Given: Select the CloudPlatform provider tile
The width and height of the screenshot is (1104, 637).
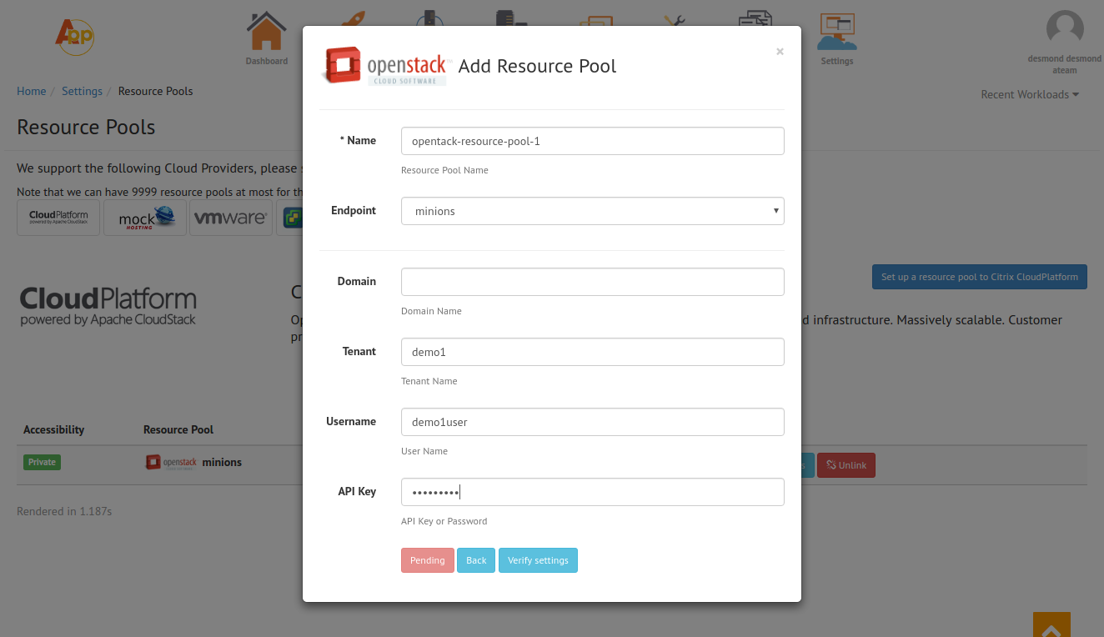Looking at the screenshot, I should coord(58,218).
